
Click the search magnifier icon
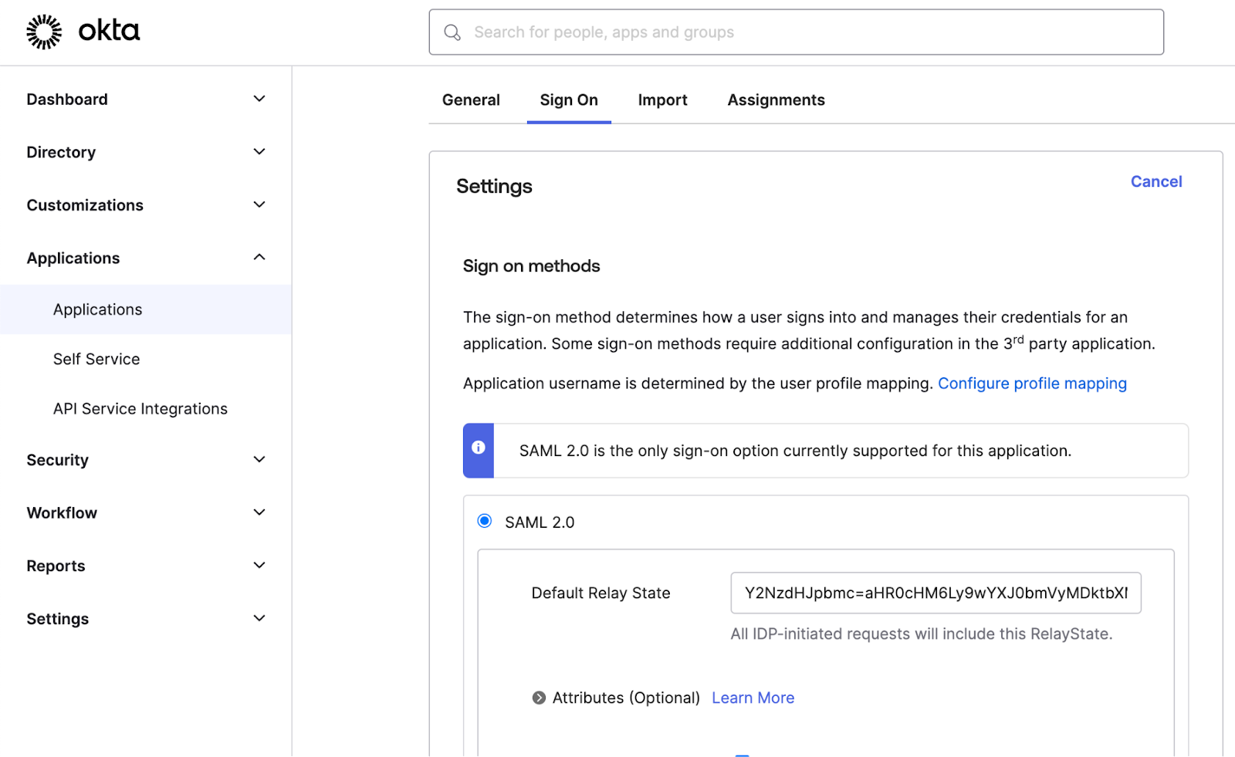(452, 32)
